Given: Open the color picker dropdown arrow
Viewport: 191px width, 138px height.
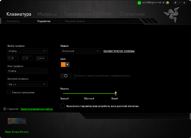Looking at the screenshot, I should tap(67, 65).
